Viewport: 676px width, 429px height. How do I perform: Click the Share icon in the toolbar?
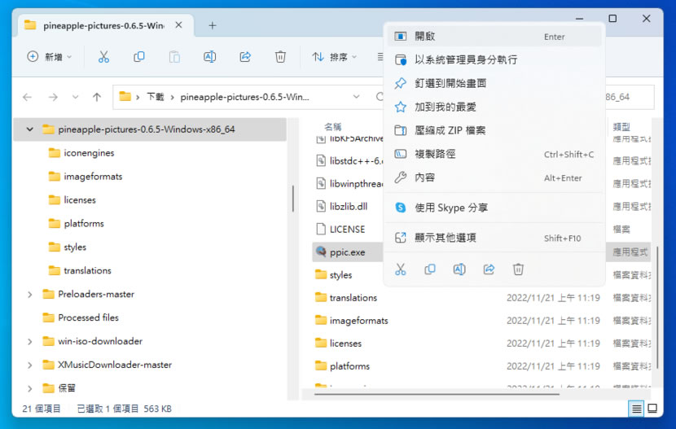click(245, 57)
